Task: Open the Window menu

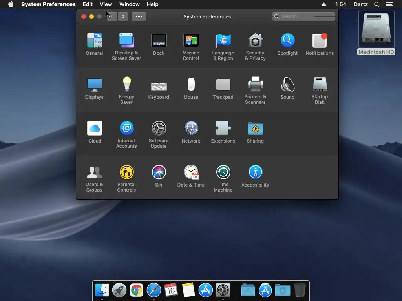Action: (130, 4)
